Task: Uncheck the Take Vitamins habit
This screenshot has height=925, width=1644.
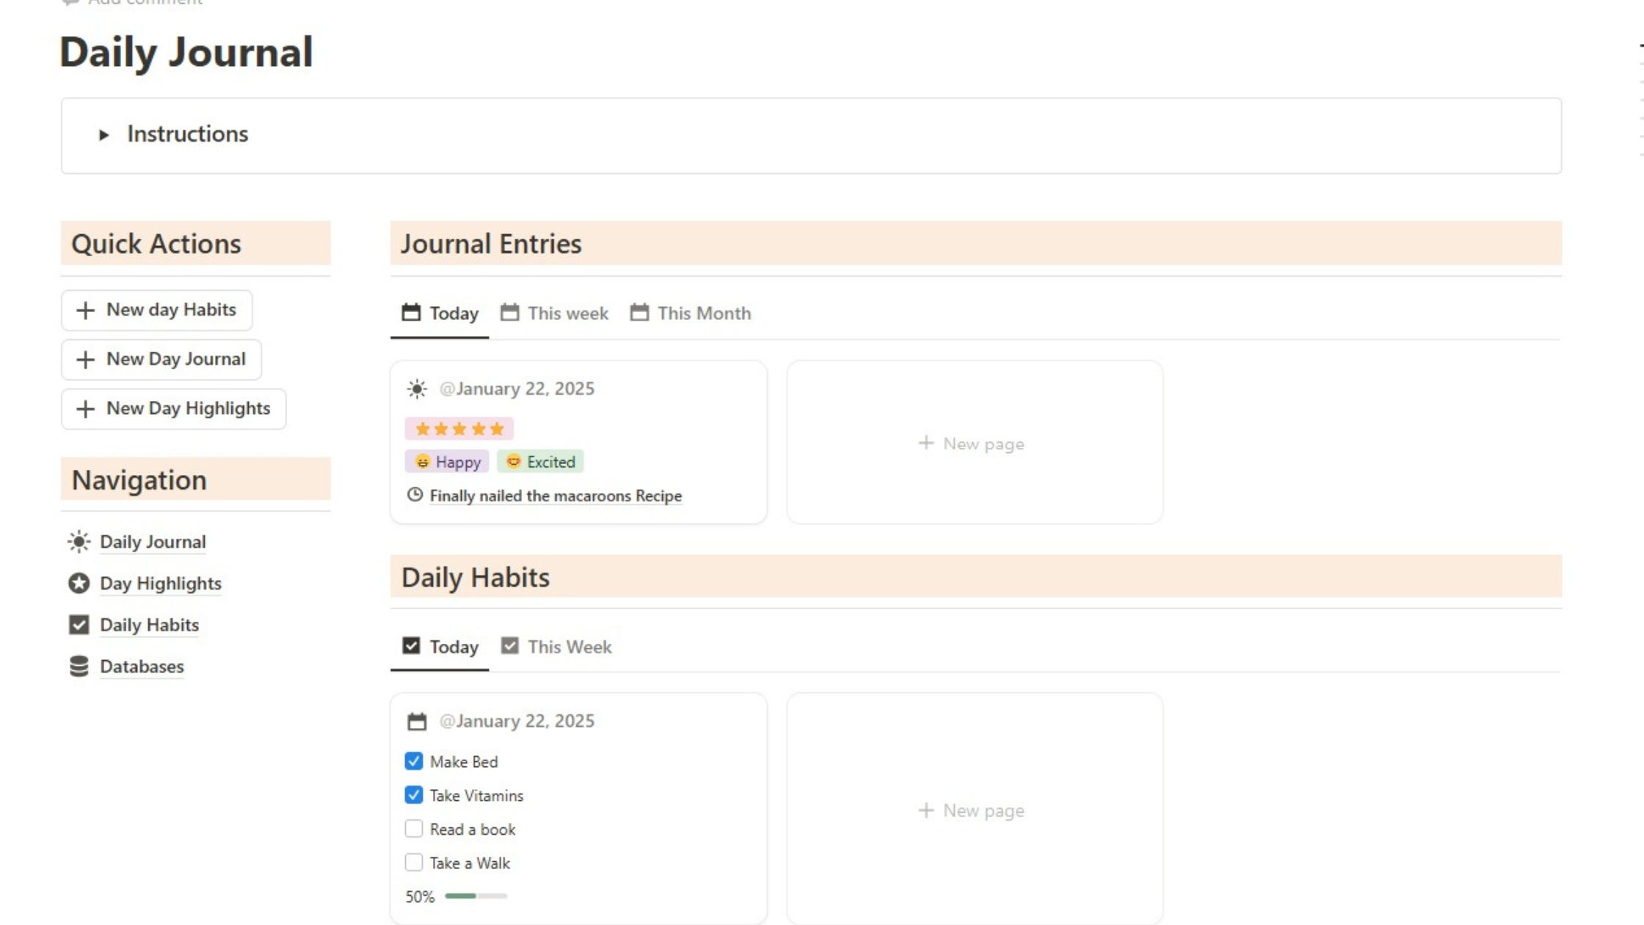Action: coord(414,795)
